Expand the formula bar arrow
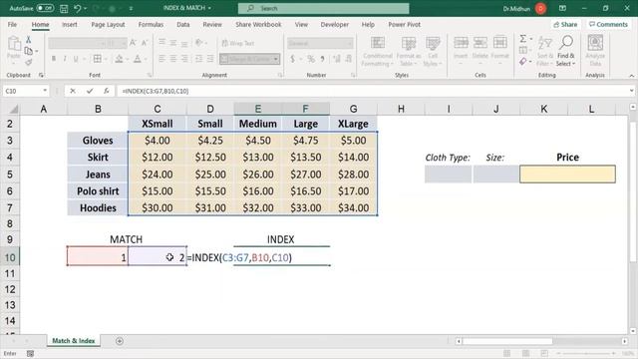This screenshot has height=359, width=638. (631, 91)
